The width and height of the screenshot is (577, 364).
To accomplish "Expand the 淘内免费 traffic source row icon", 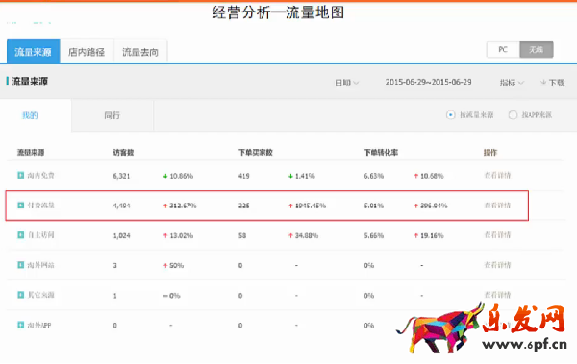I will [x=21, y=175].
